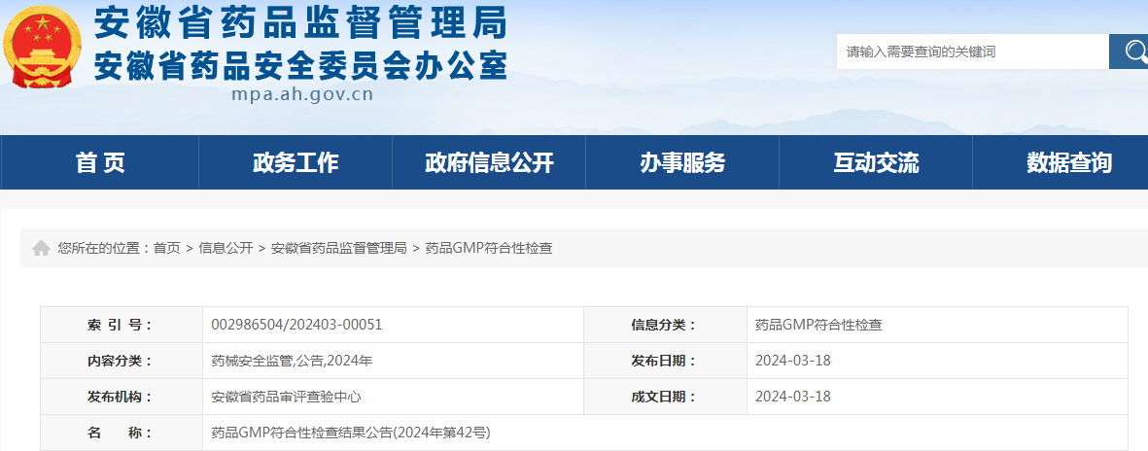The height and width of the screenshot is (451, 1148).
Task: Go to 信息公开 in the breadcrumb
Action: (226, 248)
